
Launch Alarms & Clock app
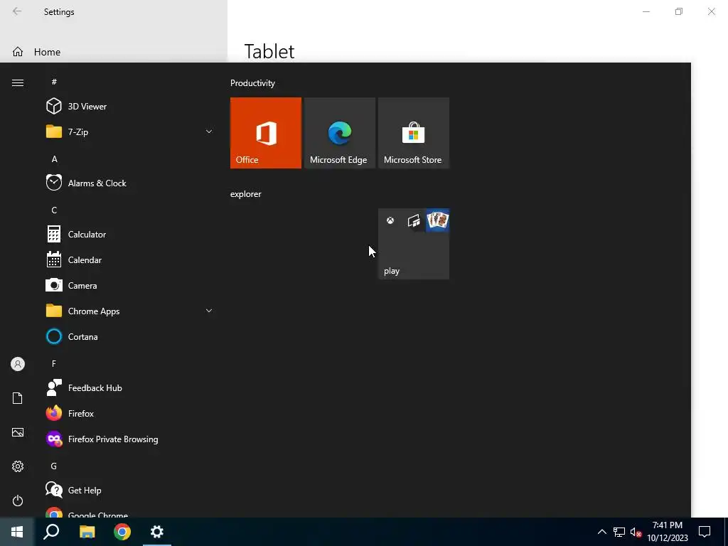coord(129,183)
